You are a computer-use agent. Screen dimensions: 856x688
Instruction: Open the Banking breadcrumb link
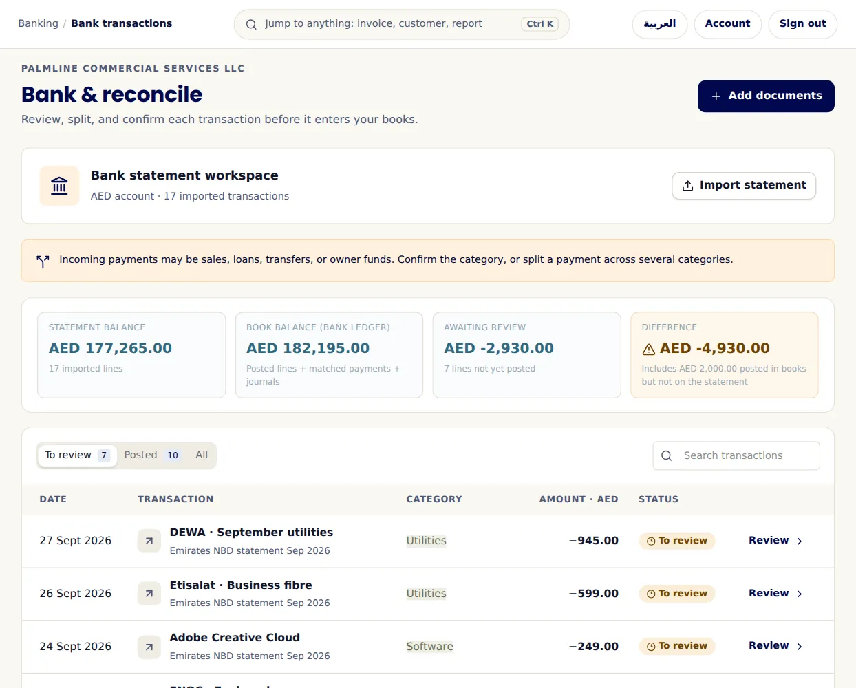pos(38,23)
